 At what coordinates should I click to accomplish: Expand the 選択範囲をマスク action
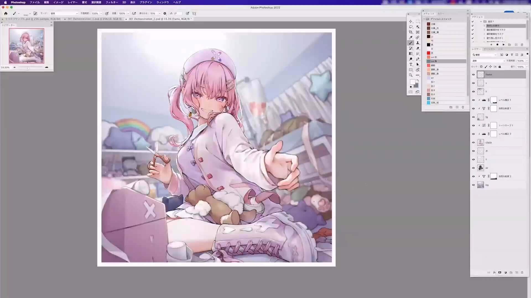click(x=484, y=34)
